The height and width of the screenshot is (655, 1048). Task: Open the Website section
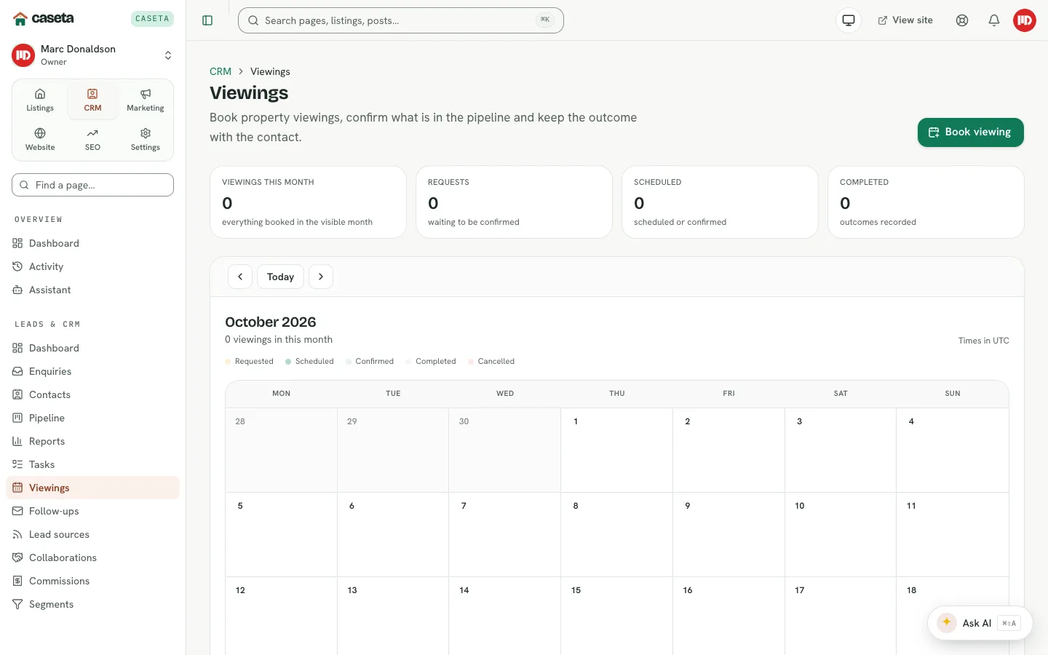tap(40, 140)
